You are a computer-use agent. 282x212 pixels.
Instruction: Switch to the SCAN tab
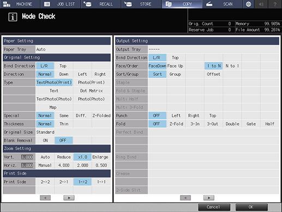pyautogui.click(x=222, y=4)
